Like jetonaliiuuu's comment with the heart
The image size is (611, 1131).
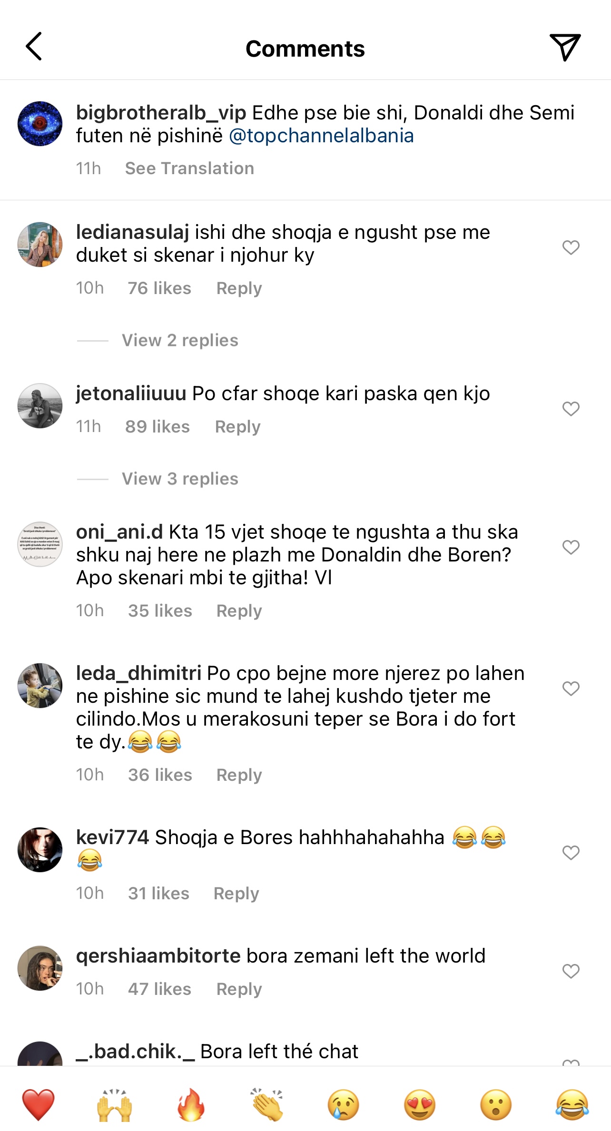tap(571, 409)
